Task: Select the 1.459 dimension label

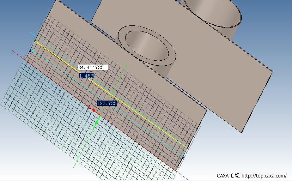Action: [86, 76]
